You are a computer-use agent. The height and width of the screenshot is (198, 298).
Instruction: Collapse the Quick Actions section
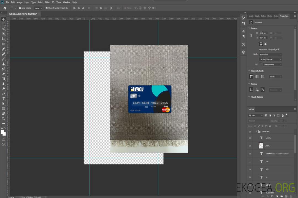click(249, 97)
